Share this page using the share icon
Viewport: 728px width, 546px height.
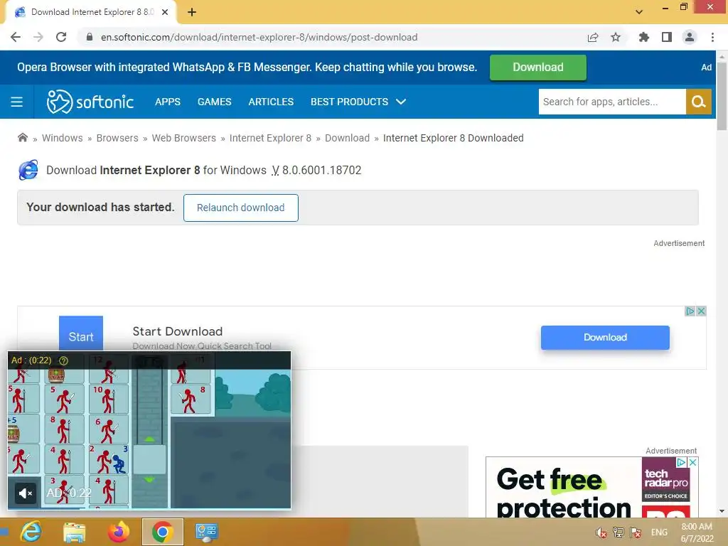tap(593, 37)
